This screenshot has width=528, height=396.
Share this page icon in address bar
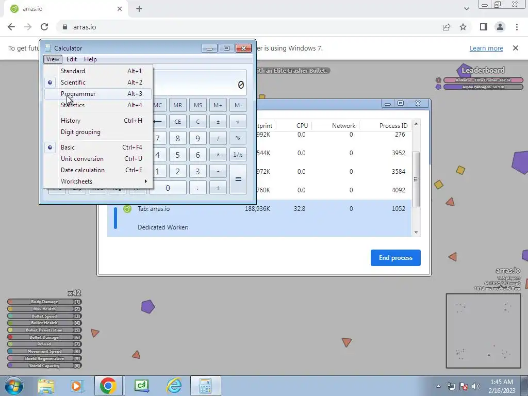(447, 27)
